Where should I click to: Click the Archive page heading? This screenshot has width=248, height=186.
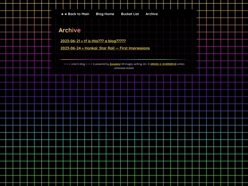pyautogui.click(x=70, y=30)
